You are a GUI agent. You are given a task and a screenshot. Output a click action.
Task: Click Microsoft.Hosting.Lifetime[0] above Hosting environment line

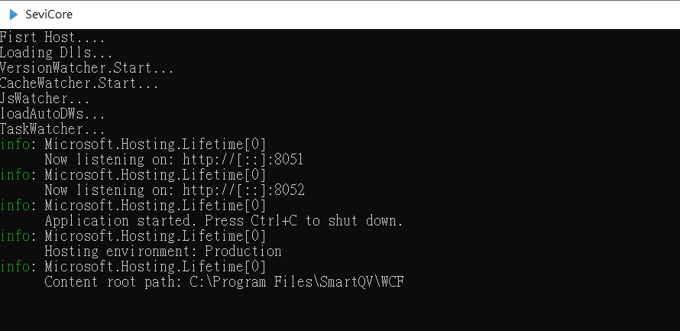pos(155,236)
